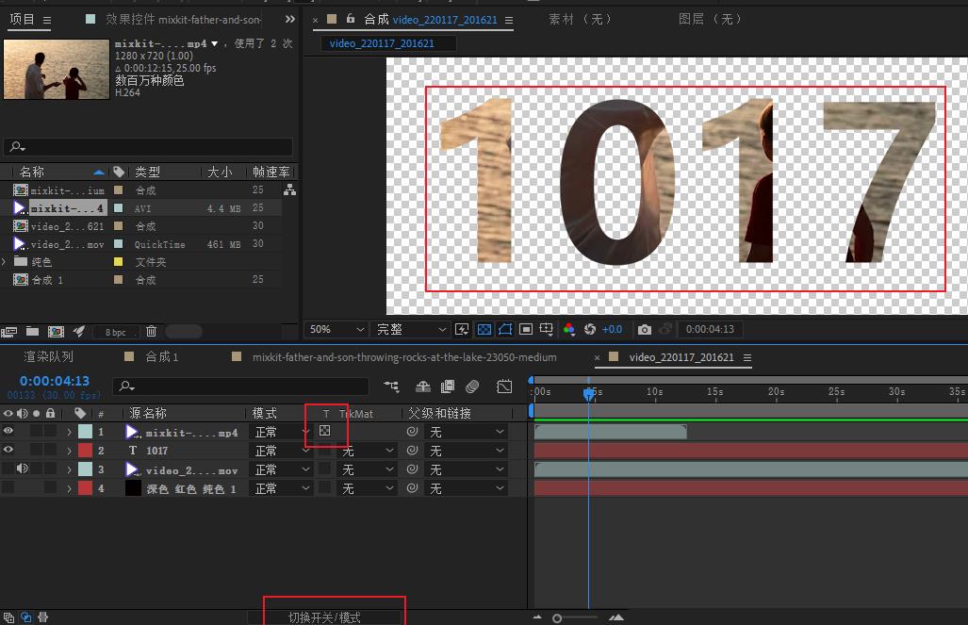Image resolution: width=968 pixels, height=625 pixels.
Task: Open the Graph Editor icon
Action: (504, 387)
